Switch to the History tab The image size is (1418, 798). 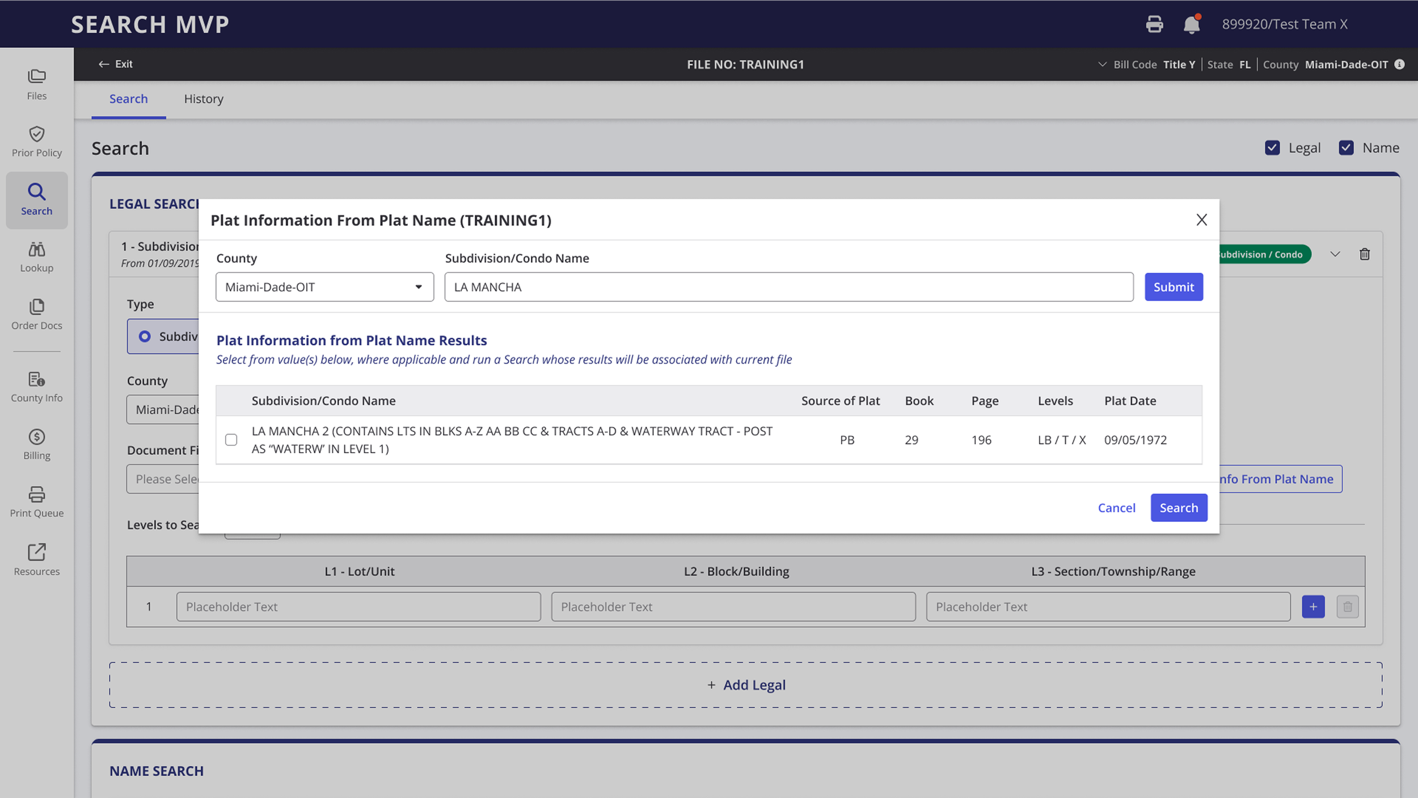click(x=204, y=99)
